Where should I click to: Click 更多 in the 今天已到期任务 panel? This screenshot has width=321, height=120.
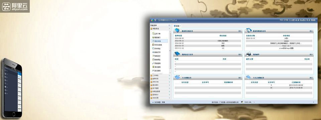tap(311, 78)
